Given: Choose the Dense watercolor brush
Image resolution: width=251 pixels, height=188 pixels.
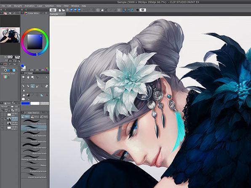Looking at the screenshot, I should 34,134.
